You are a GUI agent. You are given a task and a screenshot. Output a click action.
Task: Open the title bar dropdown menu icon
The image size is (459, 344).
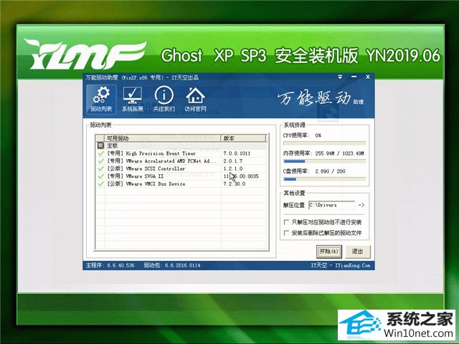coord(340,77)
